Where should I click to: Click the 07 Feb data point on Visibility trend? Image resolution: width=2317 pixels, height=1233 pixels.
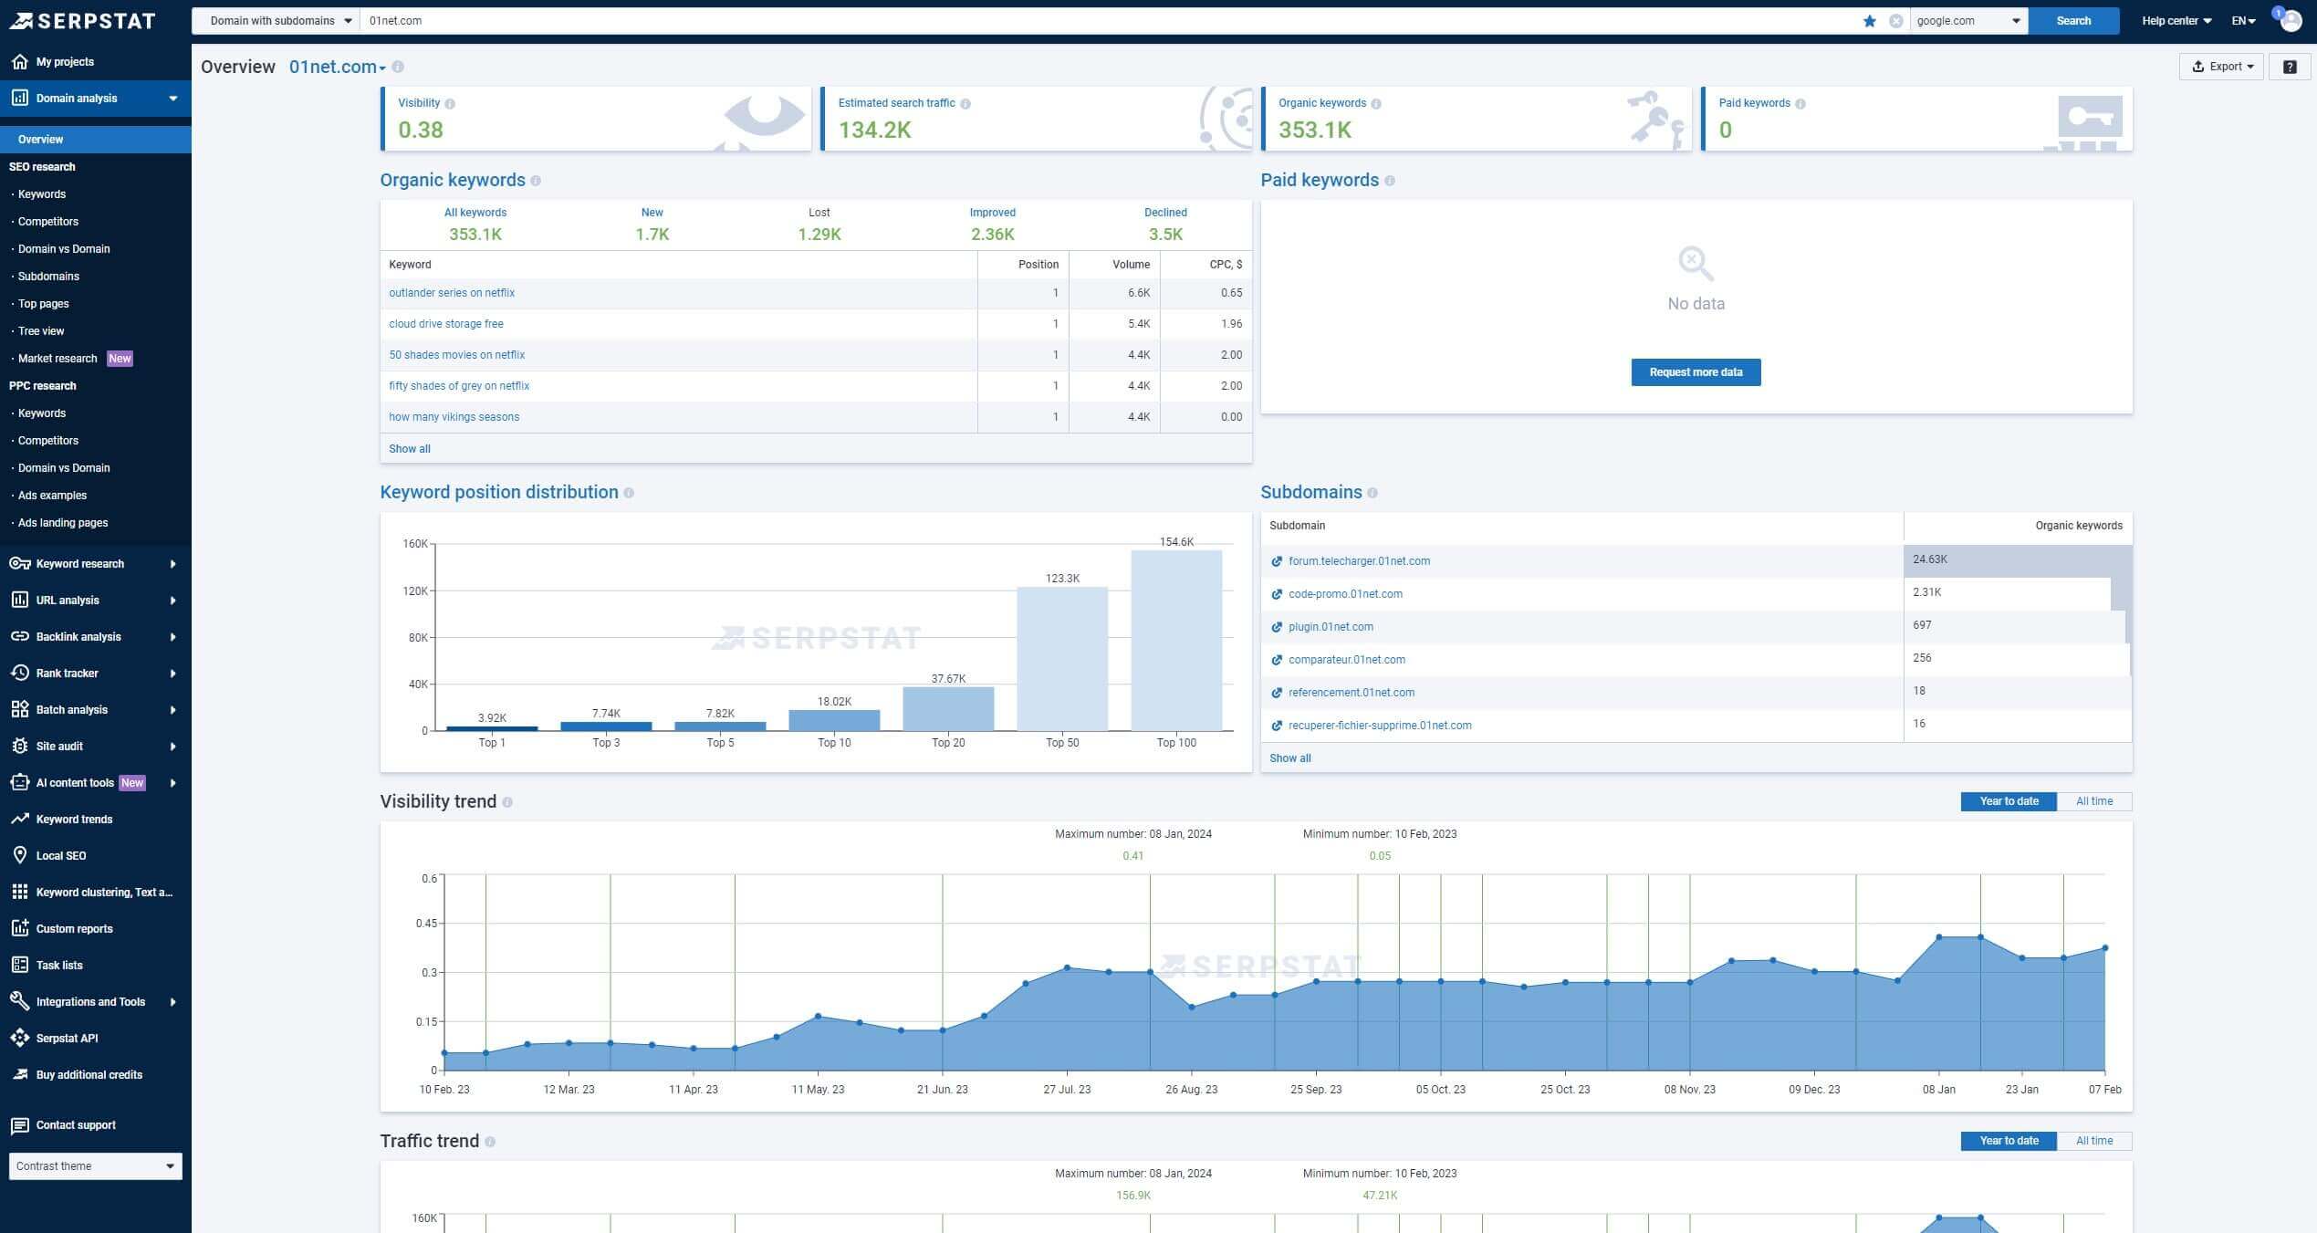[x=2105, y=948]
